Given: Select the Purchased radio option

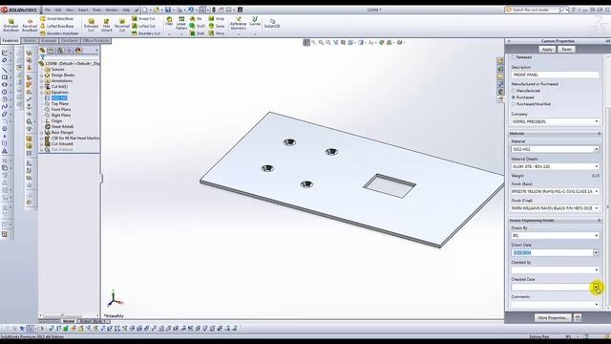Looking at the screenshot, I should coord(514,97).
